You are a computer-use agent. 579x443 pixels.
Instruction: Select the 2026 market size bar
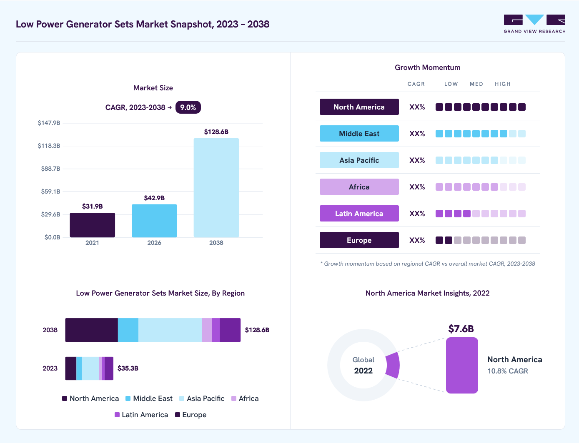(154, 221)
